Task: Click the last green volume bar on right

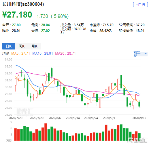Action: (139, 137)
